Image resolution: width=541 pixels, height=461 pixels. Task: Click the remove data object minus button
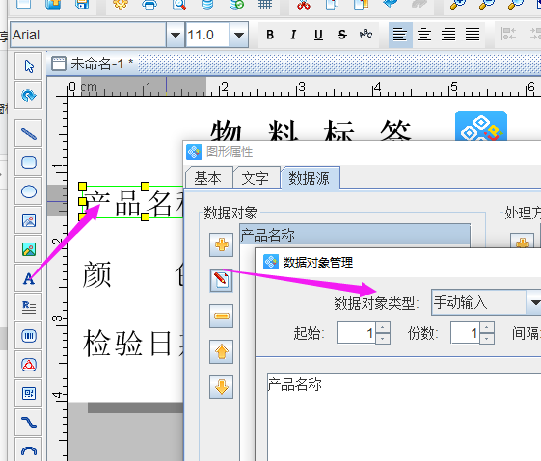coord(221,316)
